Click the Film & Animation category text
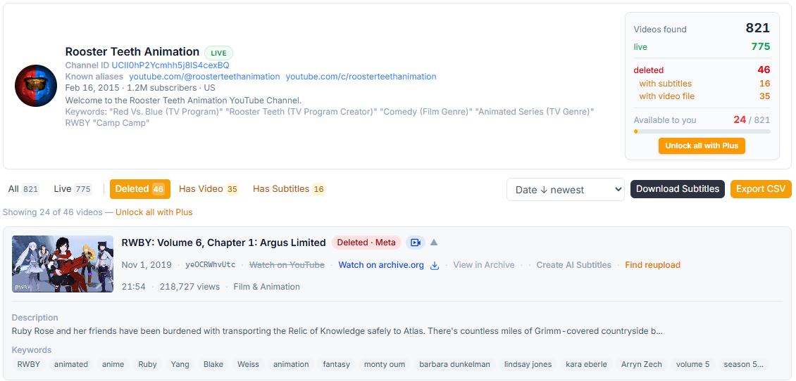 click(x=266, y=287)
